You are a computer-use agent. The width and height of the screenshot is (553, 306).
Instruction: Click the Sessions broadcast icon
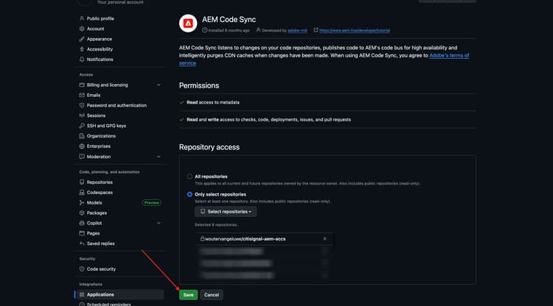click(82, 115)
